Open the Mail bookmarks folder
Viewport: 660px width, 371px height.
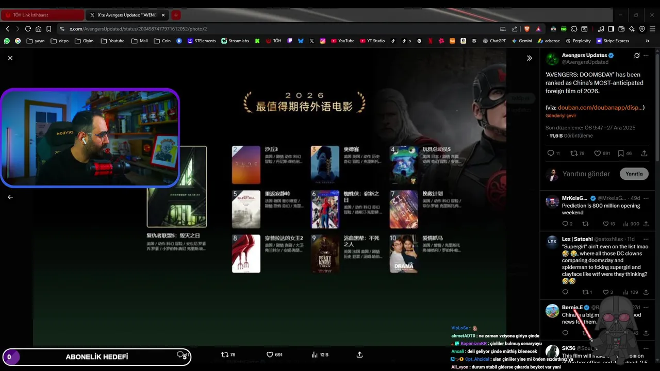(140, 41)
